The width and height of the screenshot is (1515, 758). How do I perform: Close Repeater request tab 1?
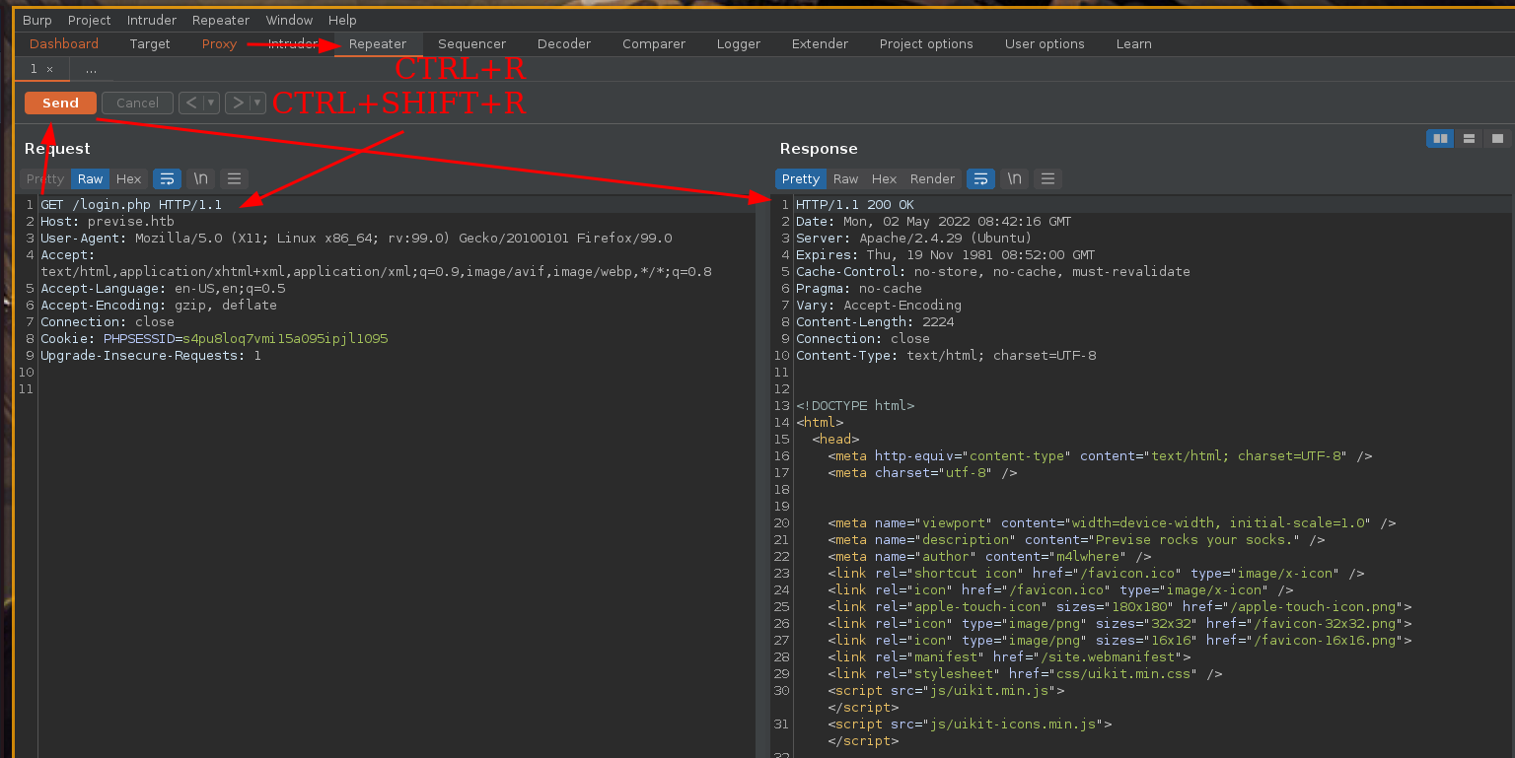pyautogui.click(x=50, y=69)
